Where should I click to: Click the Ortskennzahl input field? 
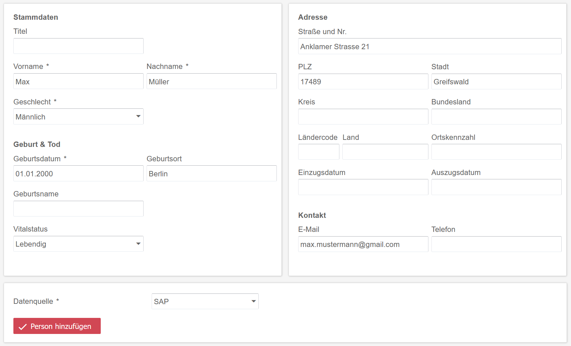(496, 152)
